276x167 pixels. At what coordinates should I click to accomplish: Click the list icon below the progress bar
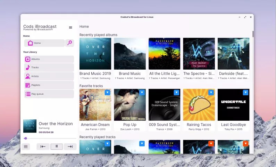pos(26,146)
